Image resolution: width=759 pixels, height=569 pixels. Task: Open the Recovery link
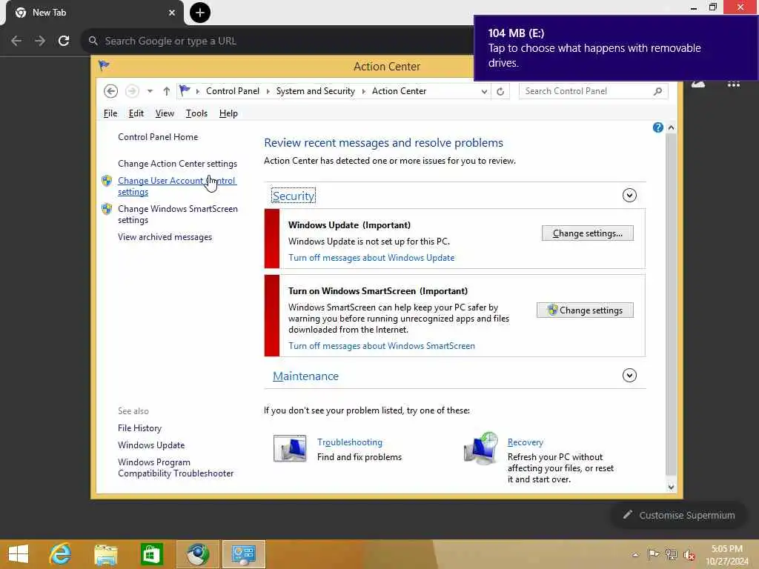point(526,442)
